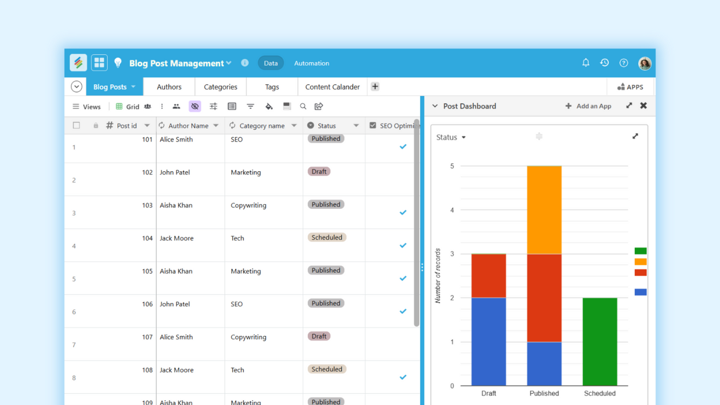Click the APPS button

(x=630, y=87)
